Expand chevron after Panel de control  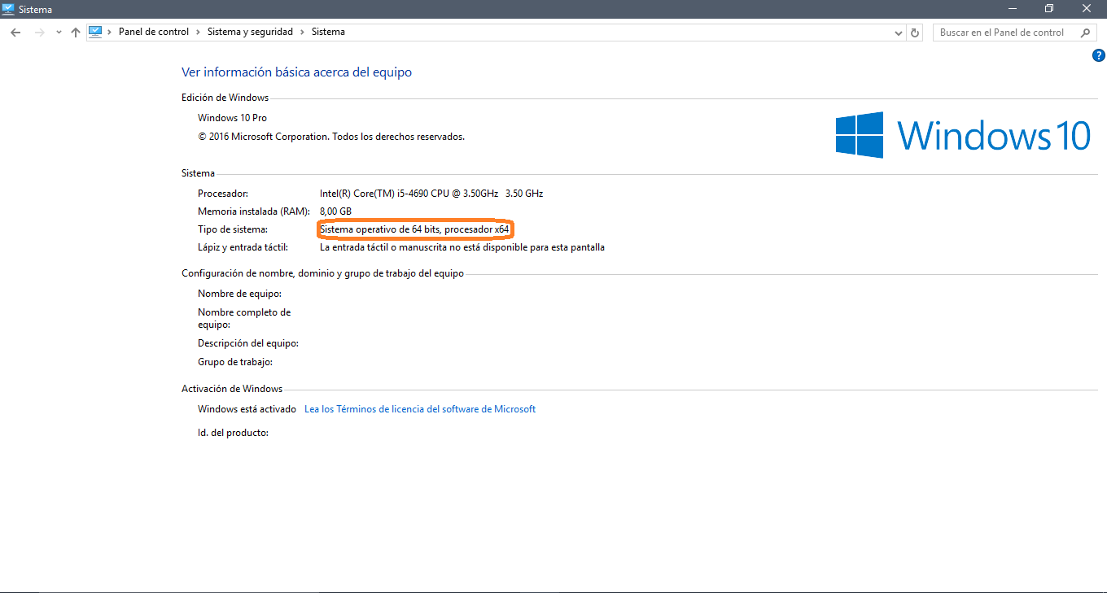click(x=198, y=32)
